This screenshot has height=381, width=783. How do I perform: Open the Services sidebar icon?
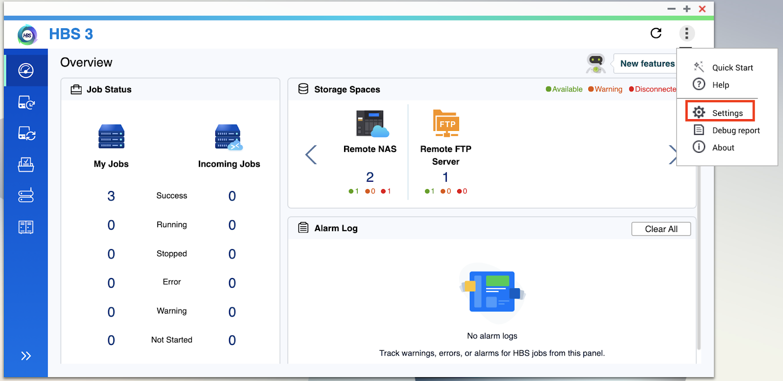click(26, 227)
